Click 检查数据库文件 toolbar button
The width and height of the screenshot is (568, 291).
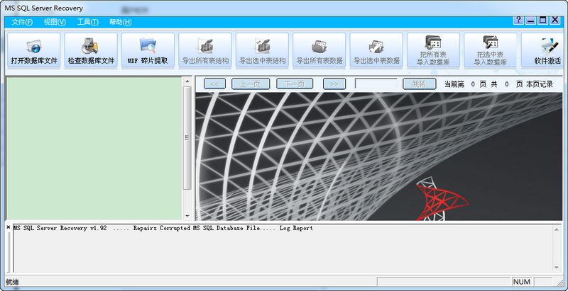pos(91,50)
